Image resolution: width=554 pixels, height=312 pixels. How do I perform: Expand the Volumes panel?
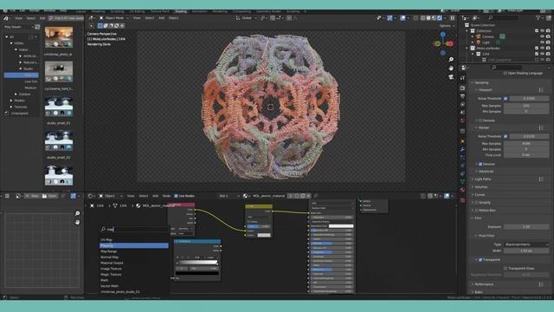pos(481,187)
